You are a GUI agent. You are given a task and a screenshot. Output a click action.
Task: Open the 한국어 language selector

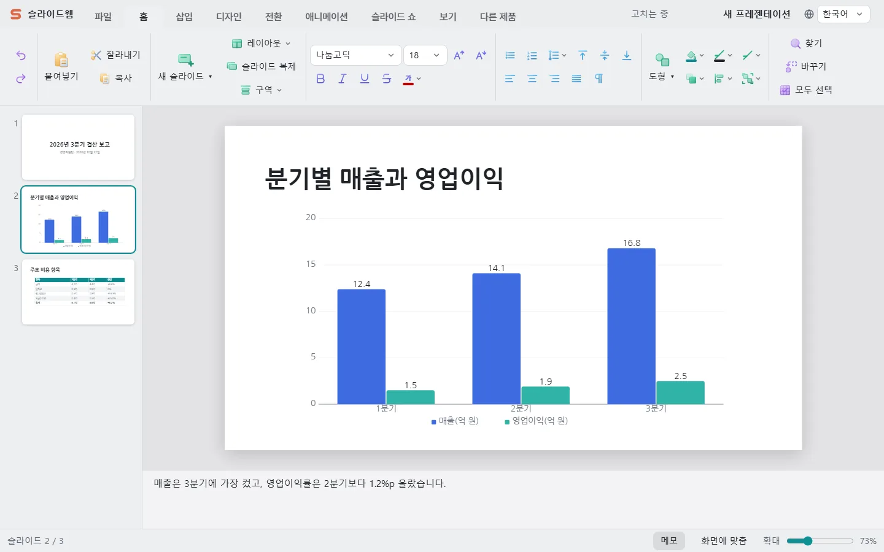843,14
